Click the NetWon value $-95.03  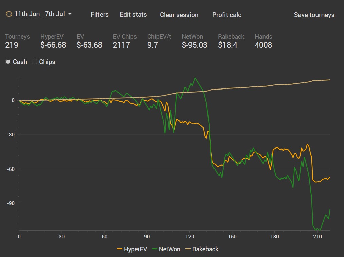tap(195, 45)
